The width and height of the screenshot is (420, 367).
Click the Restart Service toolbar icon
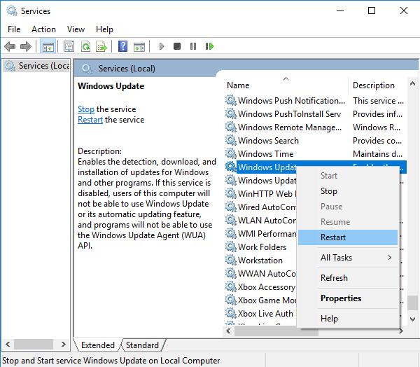point(209,46)
